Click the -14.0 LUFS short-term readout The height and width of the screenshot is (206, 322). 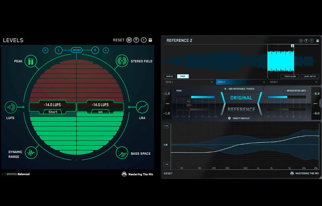click(52, 105)
